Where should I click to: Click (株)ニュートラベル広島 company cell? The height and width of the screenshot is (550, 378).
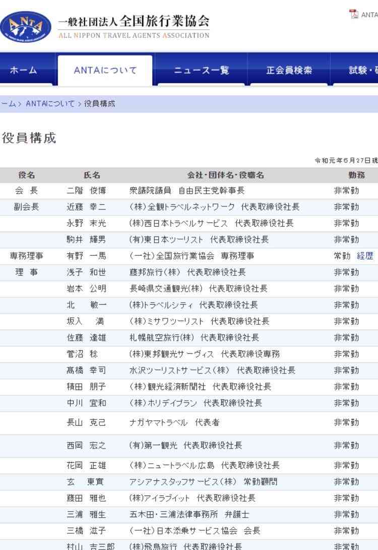click(204, 465)
